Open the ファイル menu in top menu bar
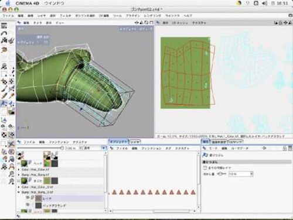Image resolution: width=293 pixels, height=220 pixels. tap(8, 16)
